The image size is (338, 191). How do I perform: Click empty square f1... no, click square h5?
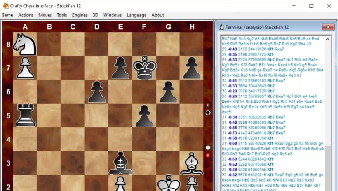coord(192,115)
